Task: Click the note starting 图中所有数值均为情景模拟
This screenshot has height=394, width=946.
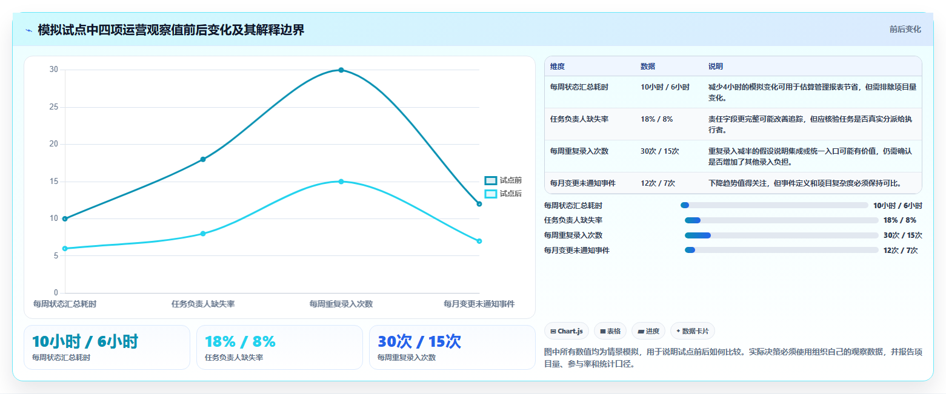Action: 733,358
